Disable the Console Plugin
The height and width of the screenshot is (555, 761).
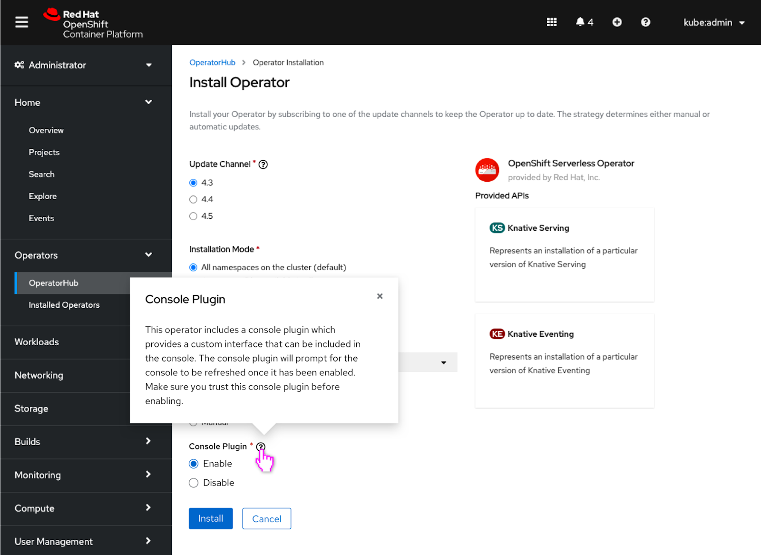tap(193, 483)
